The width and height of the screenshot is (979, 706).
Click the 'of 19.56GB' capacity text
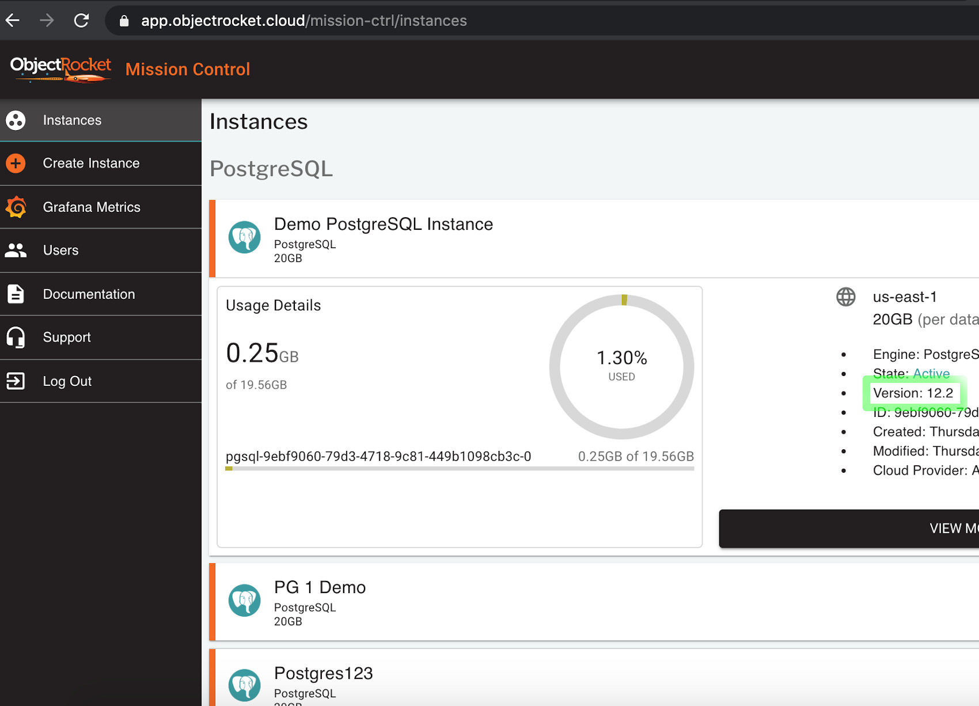256,385
